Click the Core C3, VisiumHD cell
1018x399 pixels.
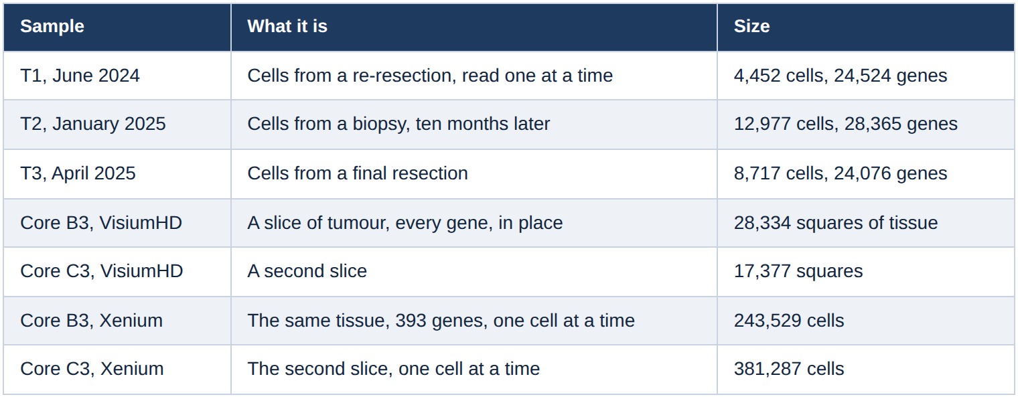click(x=117, y=272)
